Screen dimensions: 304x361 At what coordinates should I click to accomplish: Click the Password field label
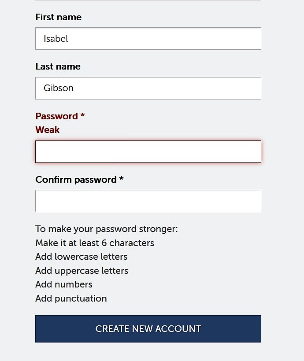tap(57, 116)
